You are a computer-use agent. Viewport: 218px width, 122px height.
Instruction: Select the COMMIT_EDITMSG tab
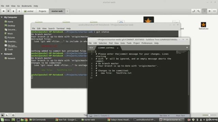click(x=106, y=48)
